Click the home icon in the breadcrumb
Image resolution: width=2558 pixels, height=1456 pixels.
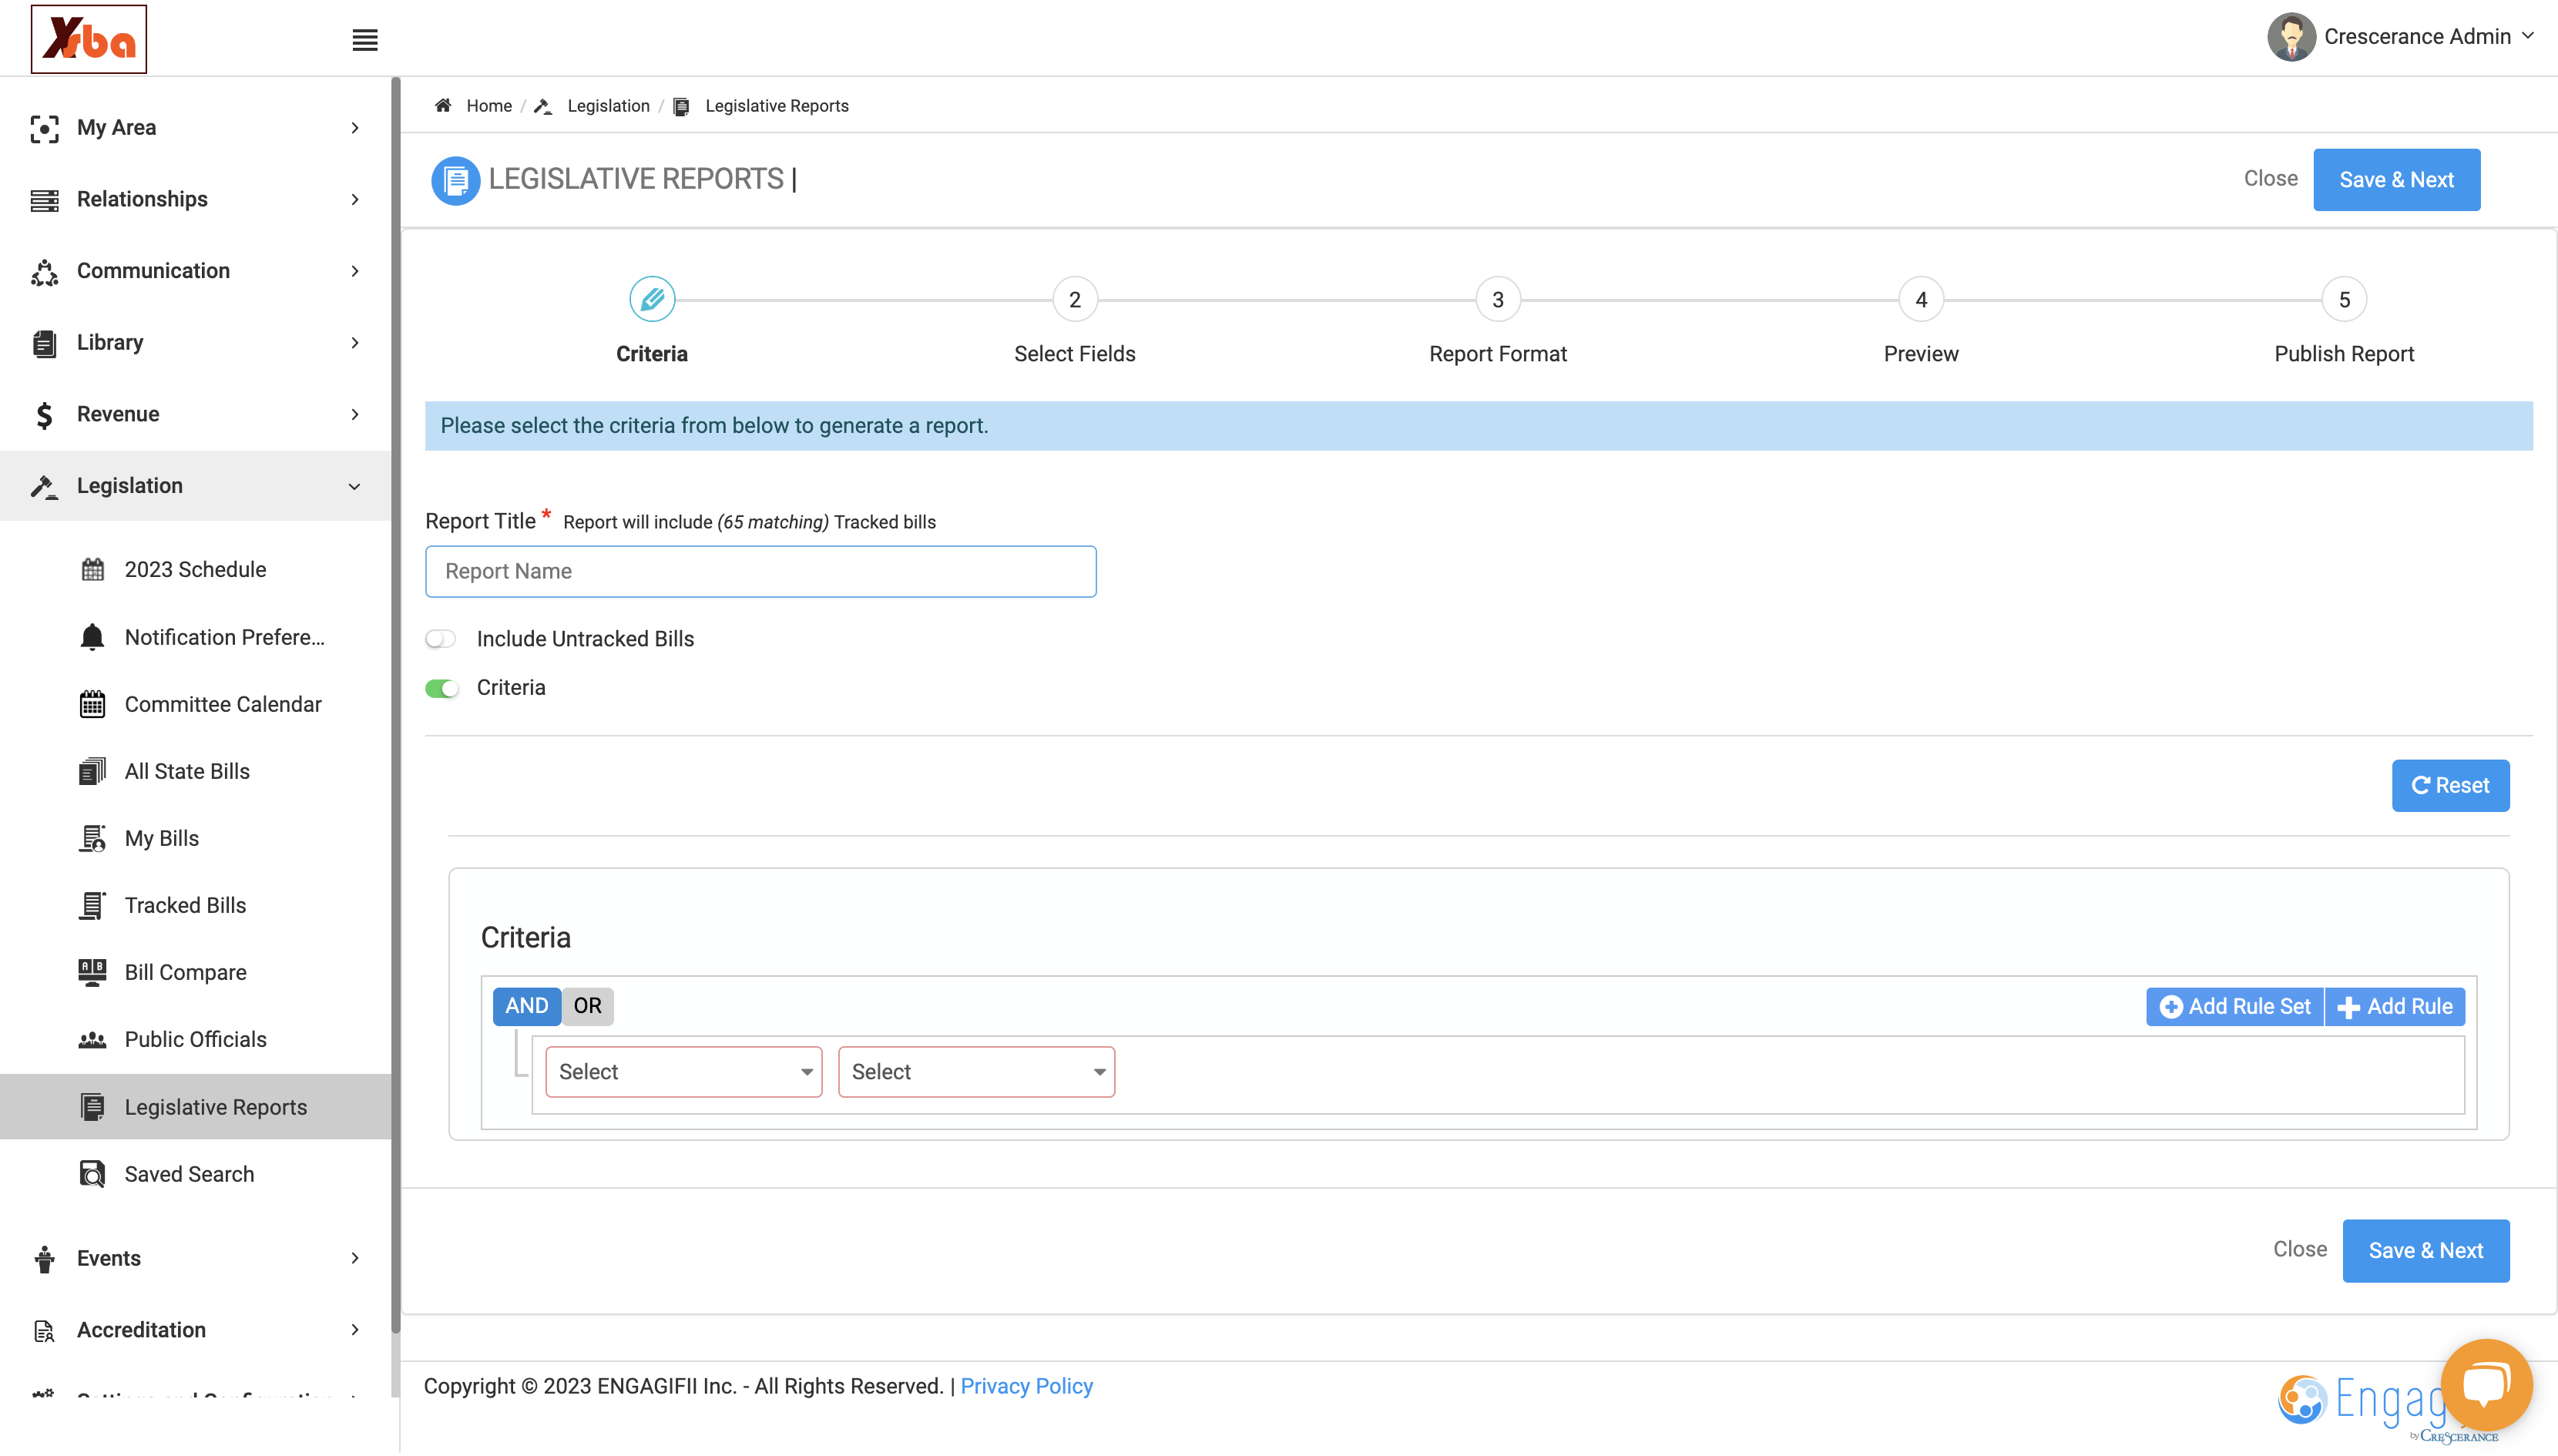[x=443, y=106]
